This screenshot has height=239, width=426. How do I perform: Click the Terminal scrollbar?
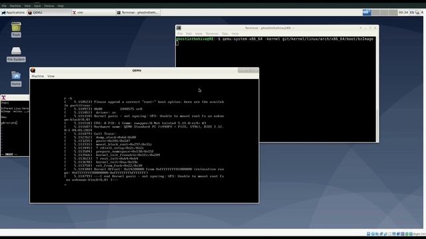tap(377, 89)
